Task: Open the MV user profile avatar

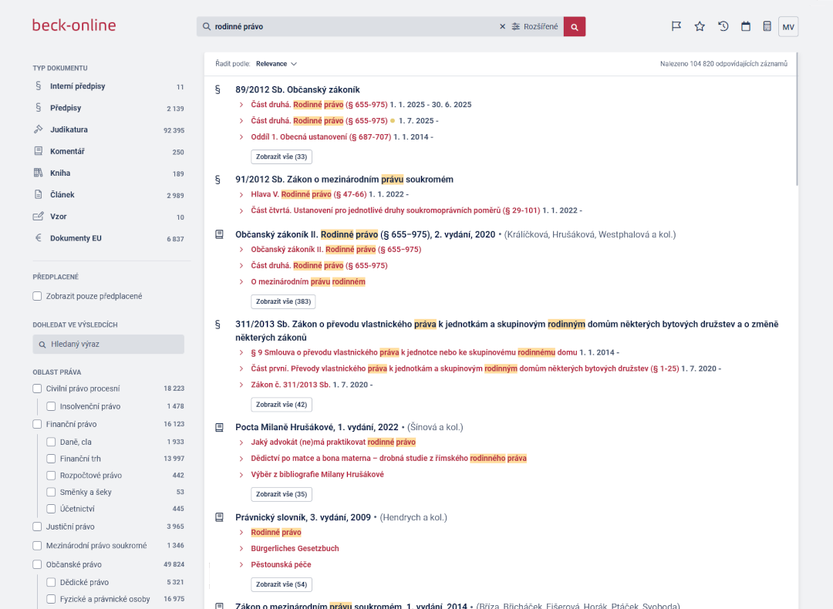Action: click(788, 27)
